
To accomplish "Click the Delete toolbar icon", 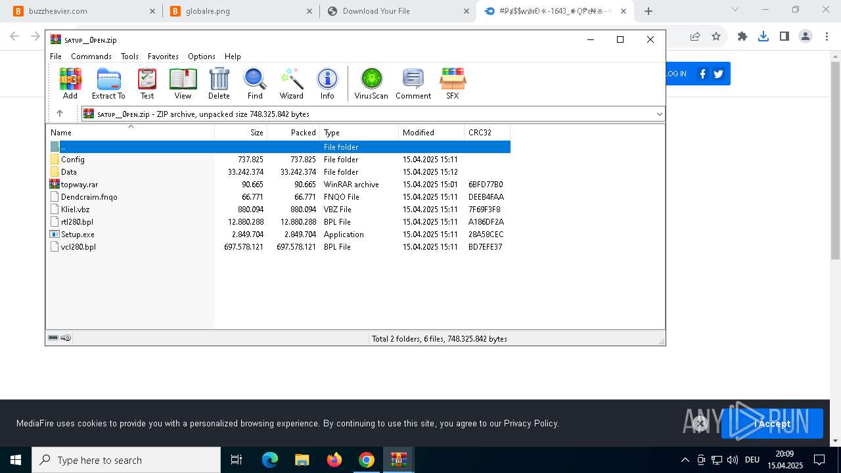I will 219,83.
